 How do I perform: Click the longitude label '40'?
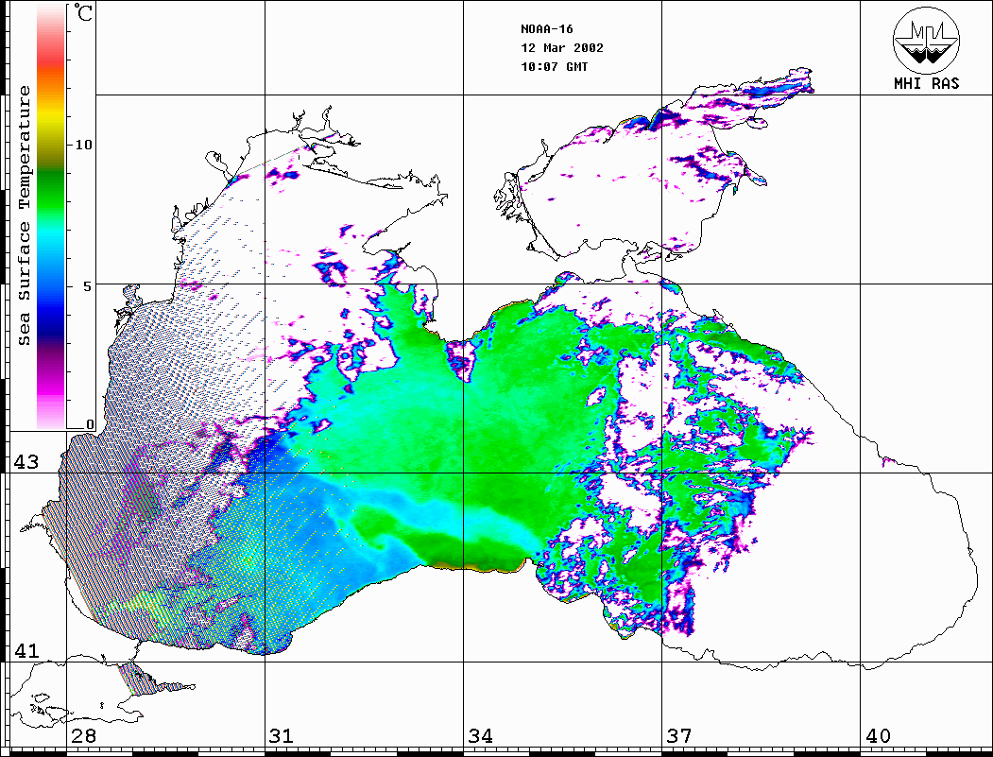click(878, 736)
